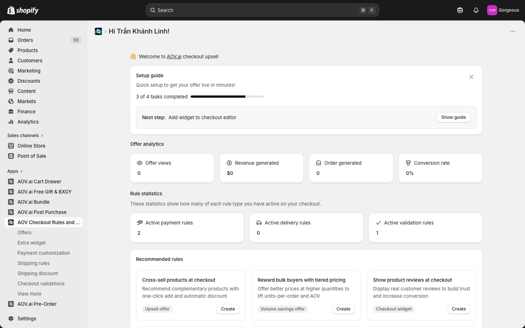Image resolution: width=525 pixels, height=328 pixels.
Task: Open Offers in the app submenu
Action: [24, 233]
